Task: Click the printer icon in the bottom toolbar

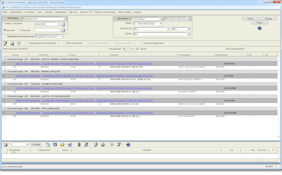Action: tap(103, 144)
